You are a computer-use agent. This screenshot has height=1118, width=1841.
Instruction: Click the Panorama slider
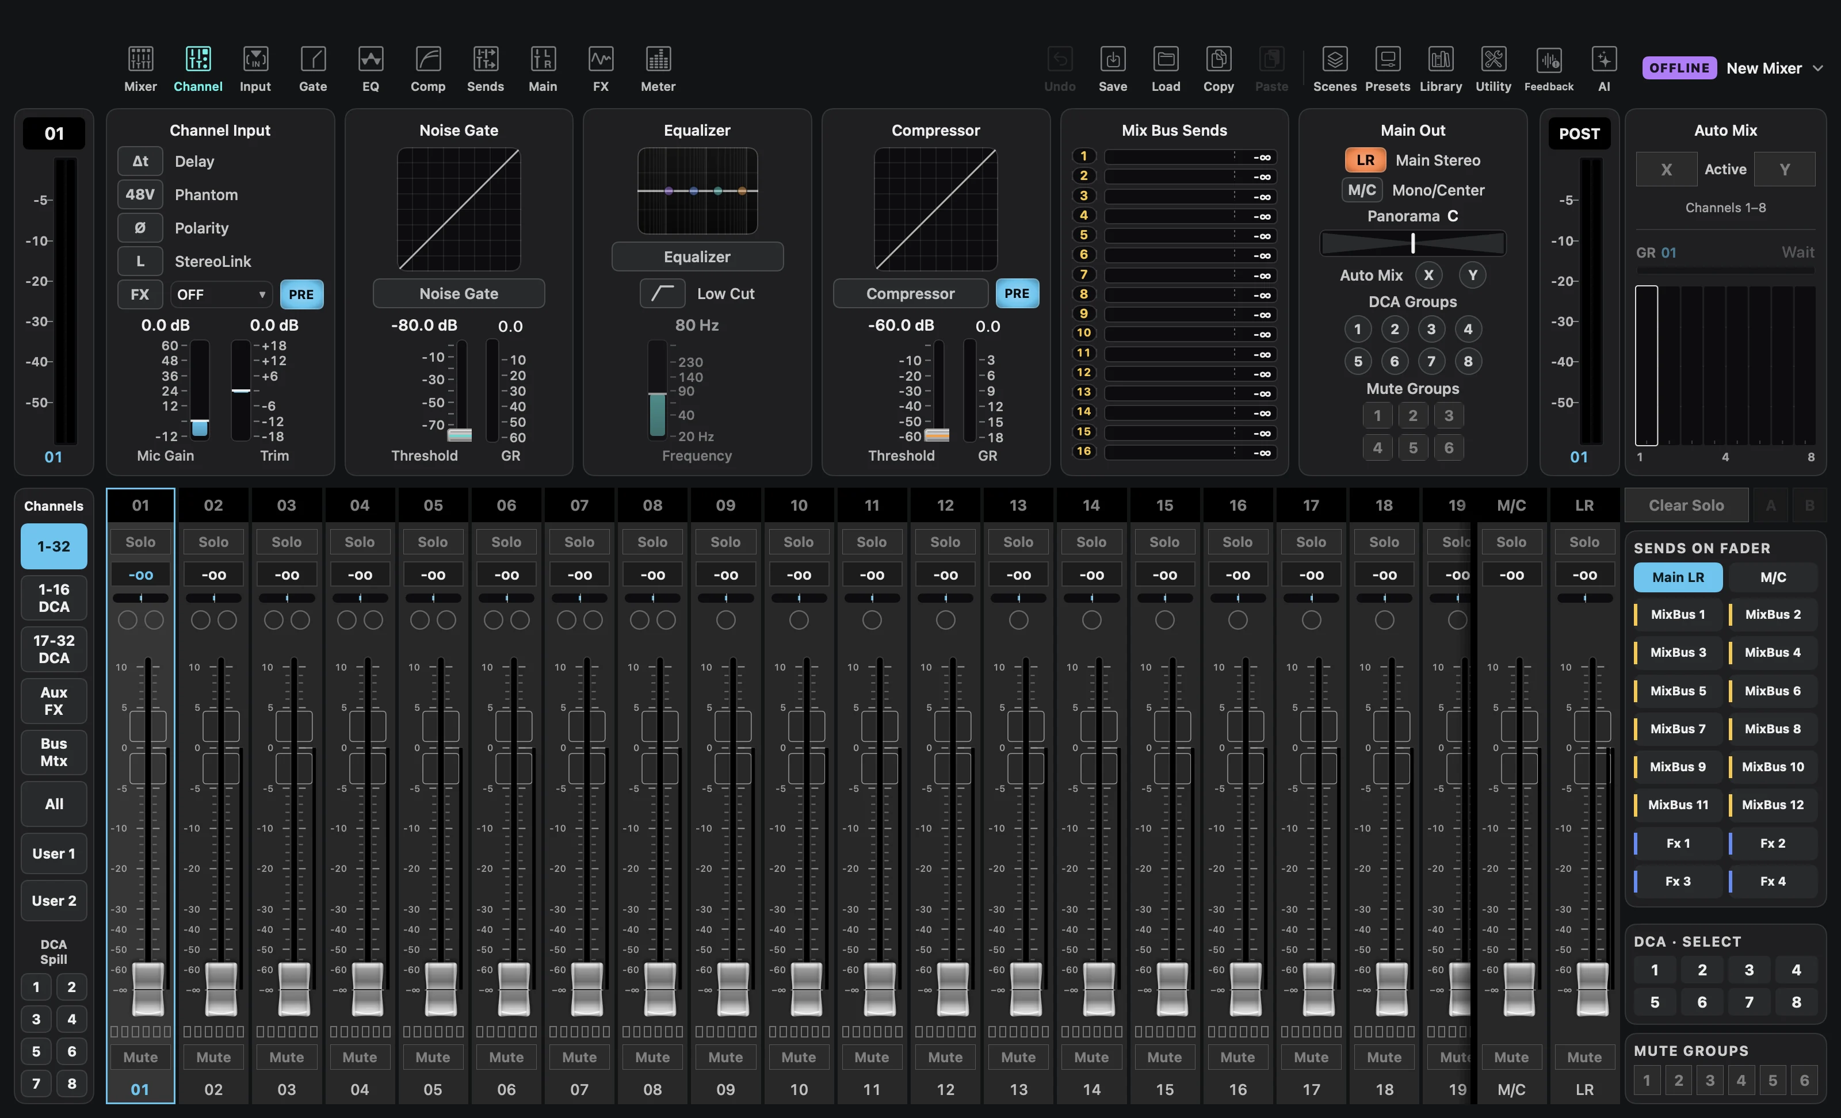pos(1412,243)
